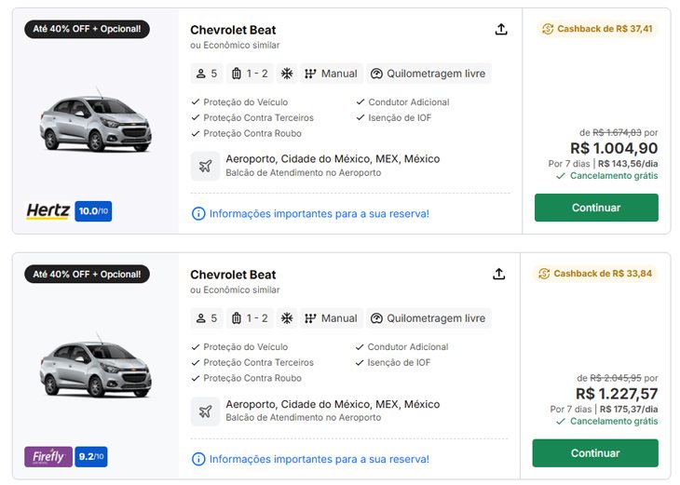680x485 pixels.
Task: Click the Quilometragem livre badge in Hertz card
Action: coord(428,74)
